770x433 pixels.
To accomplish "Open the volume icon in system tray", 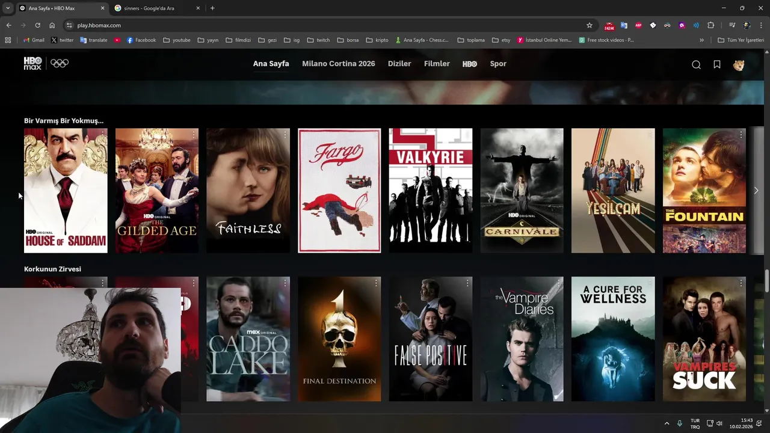I will pos(719,423).
